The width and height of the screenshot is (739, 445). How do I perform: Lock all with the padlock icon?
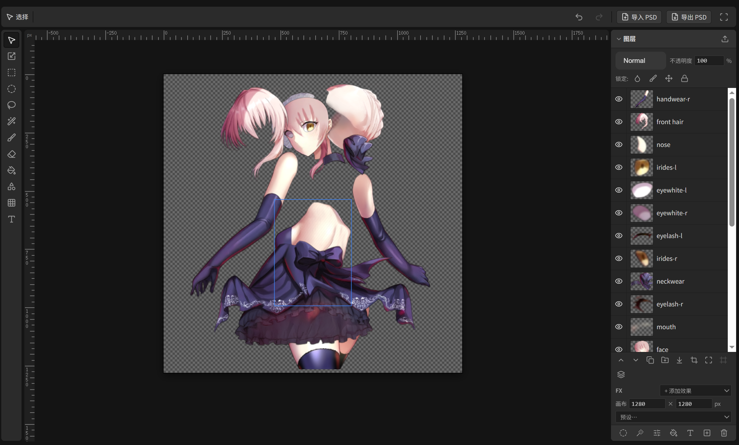(x=684, y=79)
